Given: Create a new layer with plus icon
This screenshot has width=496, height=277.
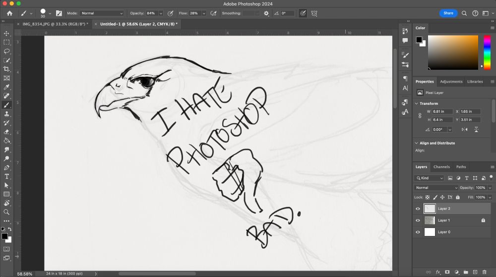Looking at the screenshot, I should click(x=475, y=272).
